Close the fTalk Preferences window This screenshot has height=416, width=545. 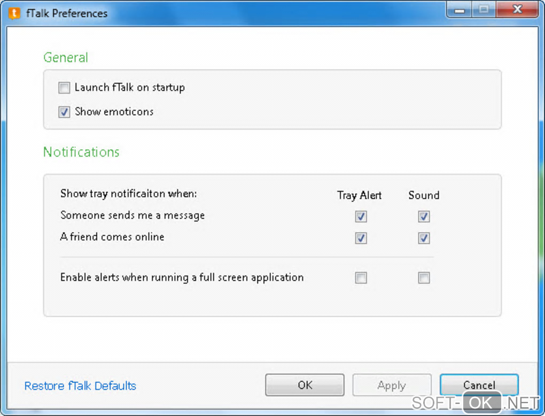(517, 10)
